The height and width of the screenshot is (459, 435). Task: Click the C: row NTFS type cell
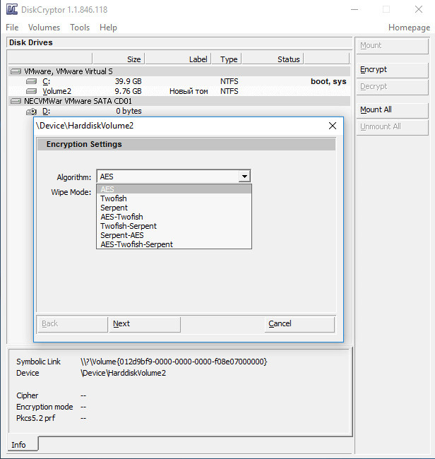tap(230, 81)
